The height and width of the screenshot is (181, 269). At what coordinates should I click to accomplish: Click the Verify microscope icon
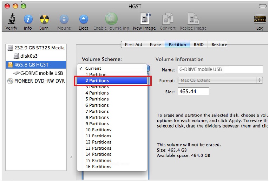click(x=11, y=19)
